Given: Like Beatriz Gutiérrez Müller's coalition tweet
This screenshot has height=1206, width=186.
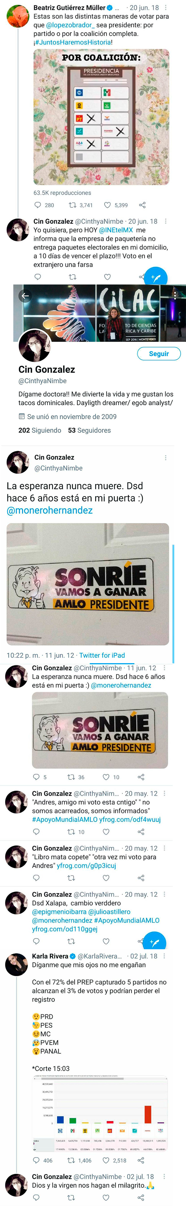Looking at the screenshot, I should click(108, 205).
